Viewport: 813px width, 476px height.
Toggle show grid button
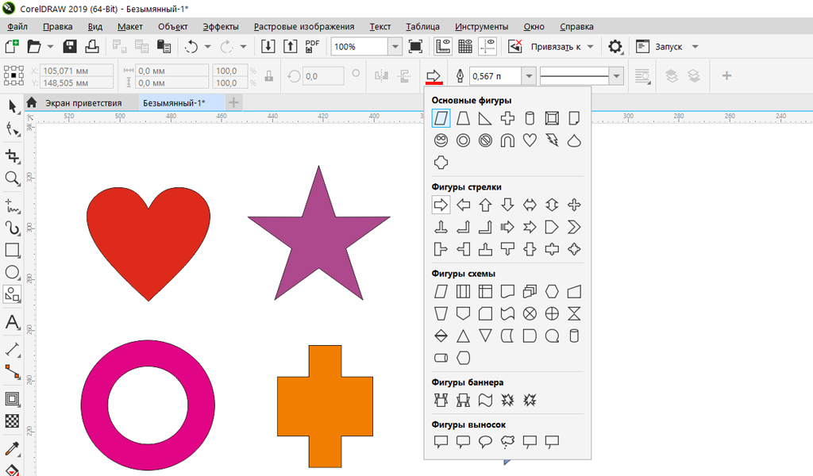[x=466, y=47]
